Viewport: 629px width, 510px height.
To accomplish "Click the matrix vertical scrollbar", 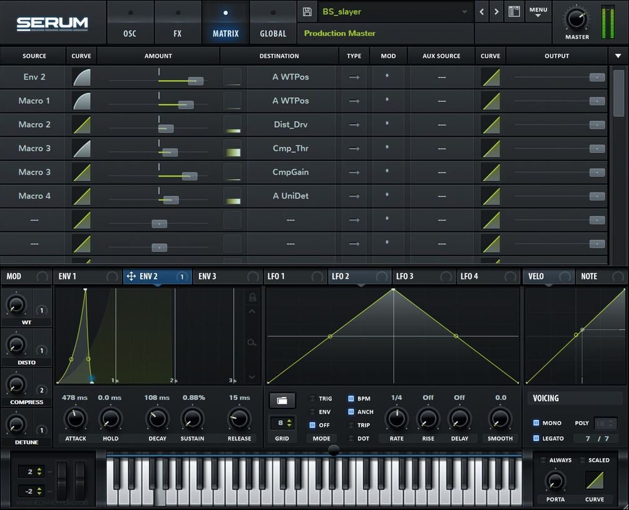I will [618, 93].
